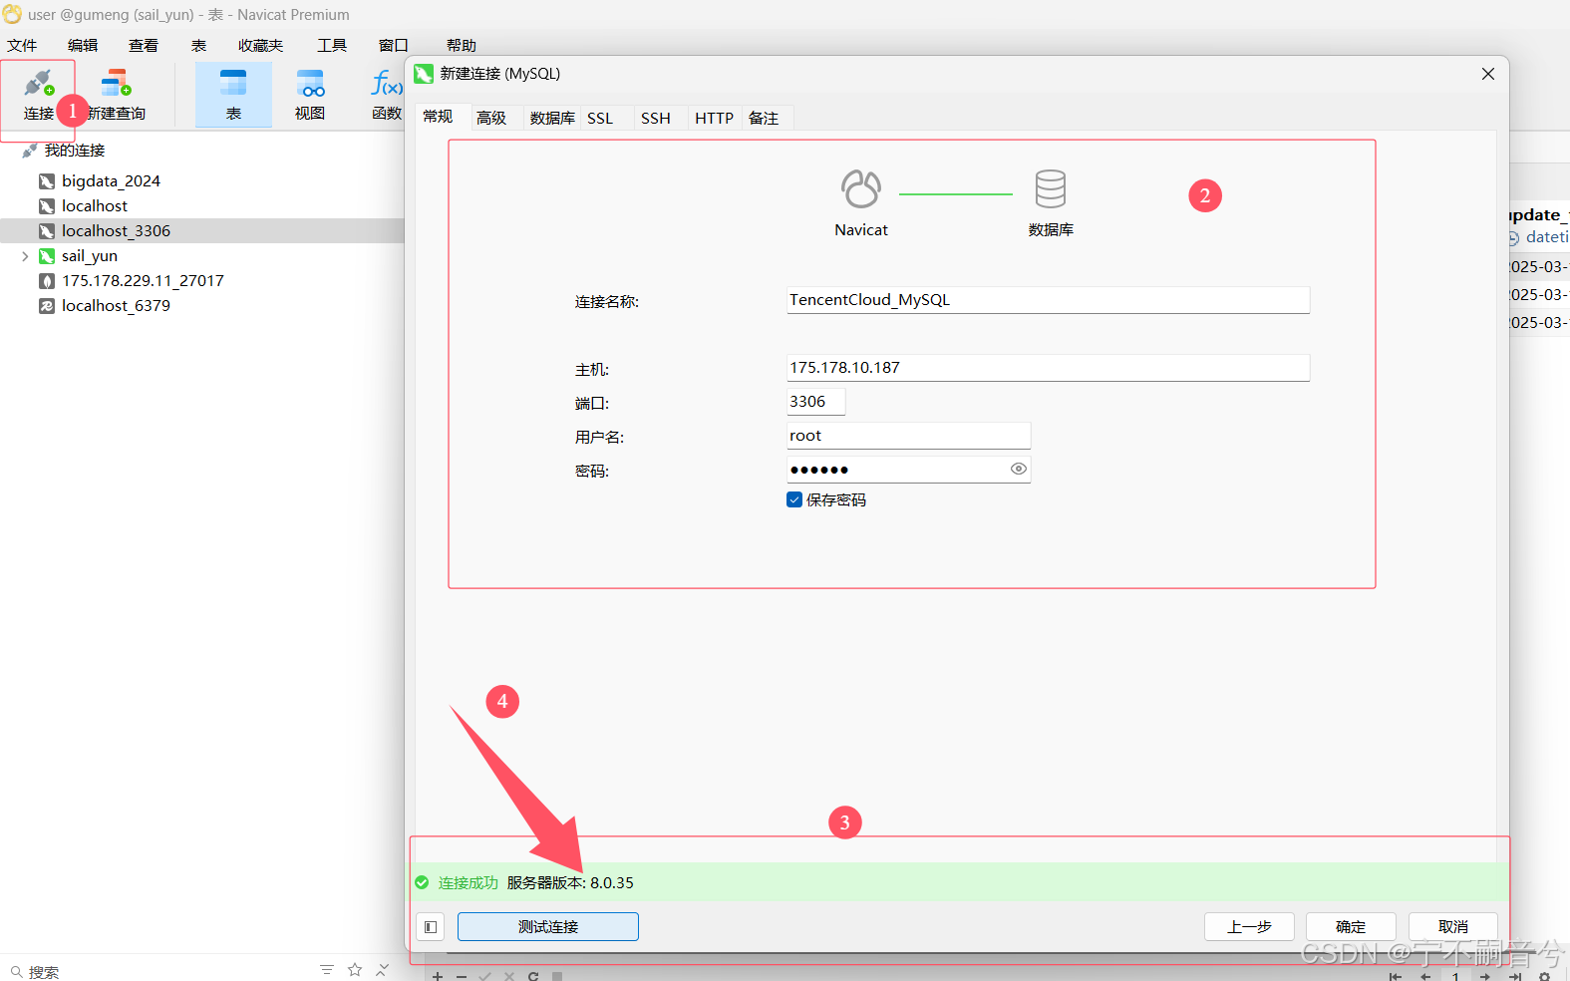Click the 连接名称 field containing TencentCloud_MySQL
This screenshot has height=981, width=1570.
[1048, 300]
